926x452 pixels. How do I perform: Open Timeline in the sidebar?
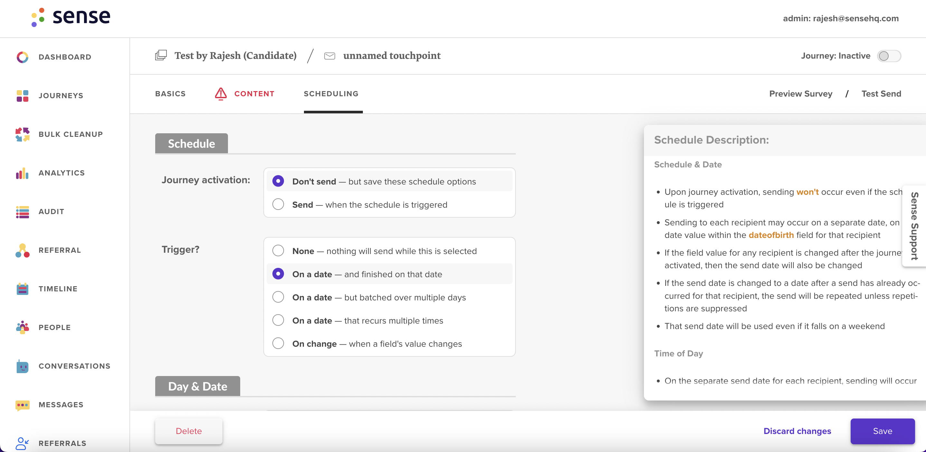(x=58, y=289)
